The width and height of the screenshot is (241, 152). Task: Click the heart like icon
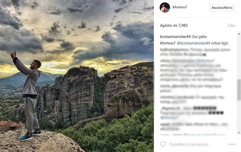163,144
